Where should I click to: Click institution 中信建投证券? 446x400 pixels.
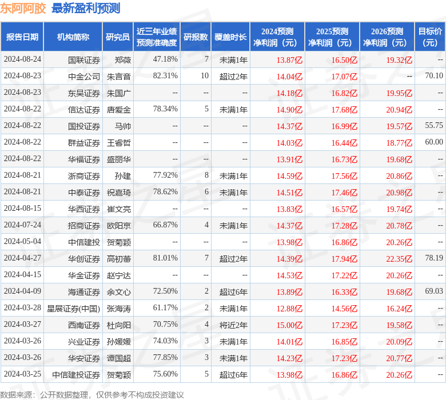[x=76, y=375]
